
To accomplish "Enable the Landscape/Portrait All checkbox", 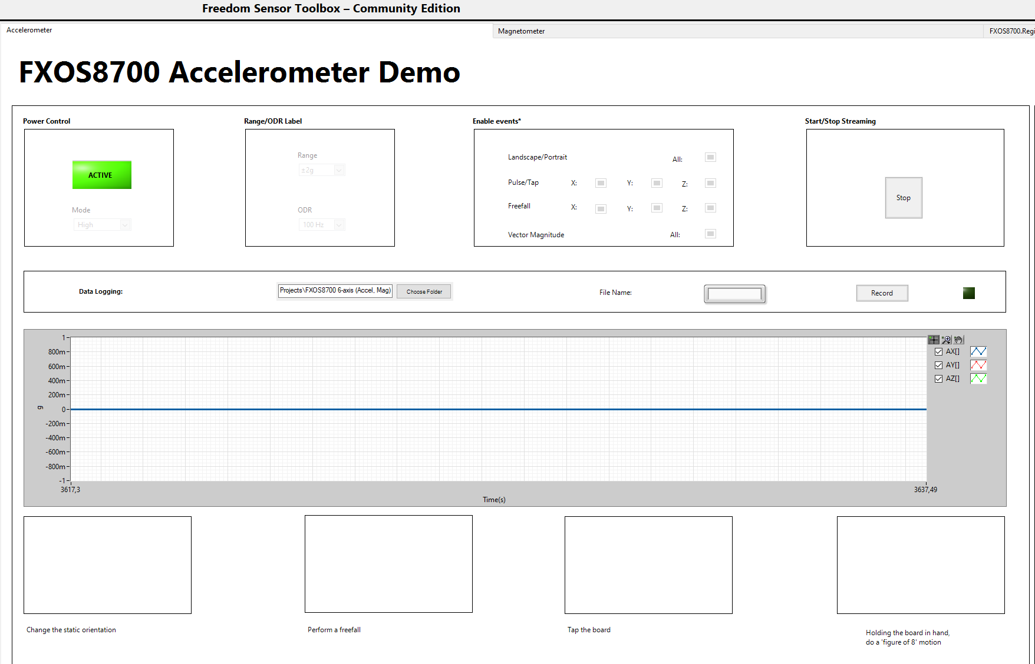I will 710,157.
